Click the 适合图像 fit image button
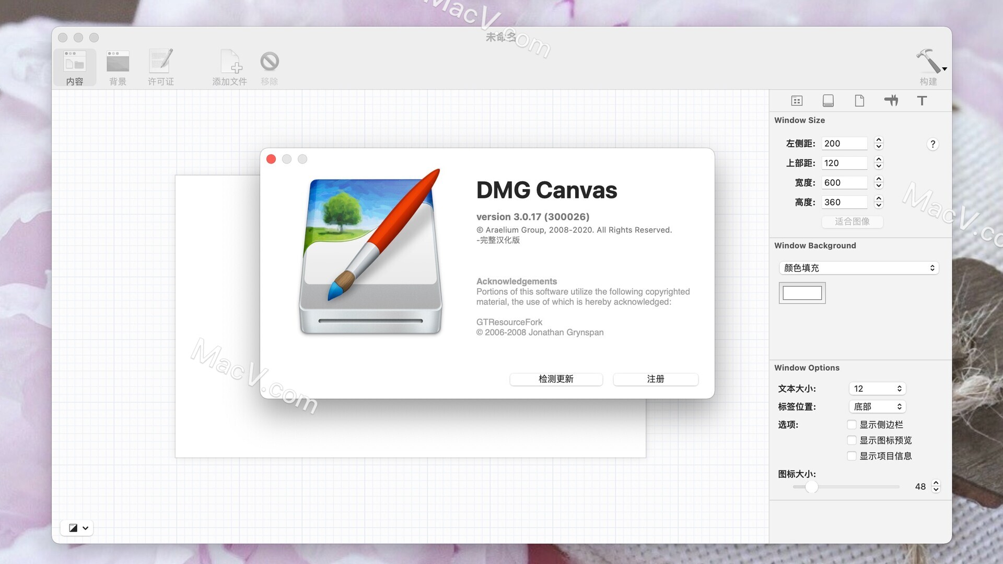The height and width of the screenshot is (564, 1003). [x=853, y=221]
